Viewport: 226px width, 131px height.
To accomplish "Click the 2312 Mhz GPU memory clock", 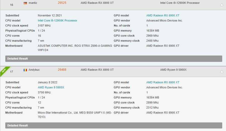I will click(152, 108).
